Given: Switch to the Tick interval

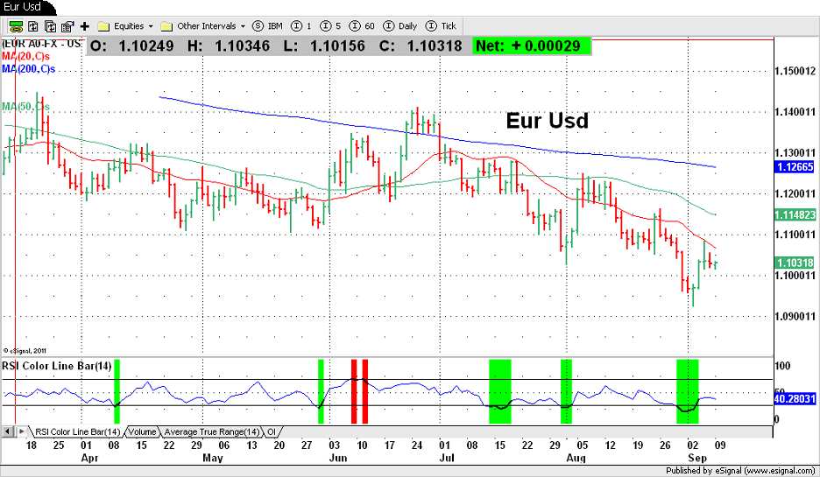Looking at the screenshot, I should pos(441,26).
